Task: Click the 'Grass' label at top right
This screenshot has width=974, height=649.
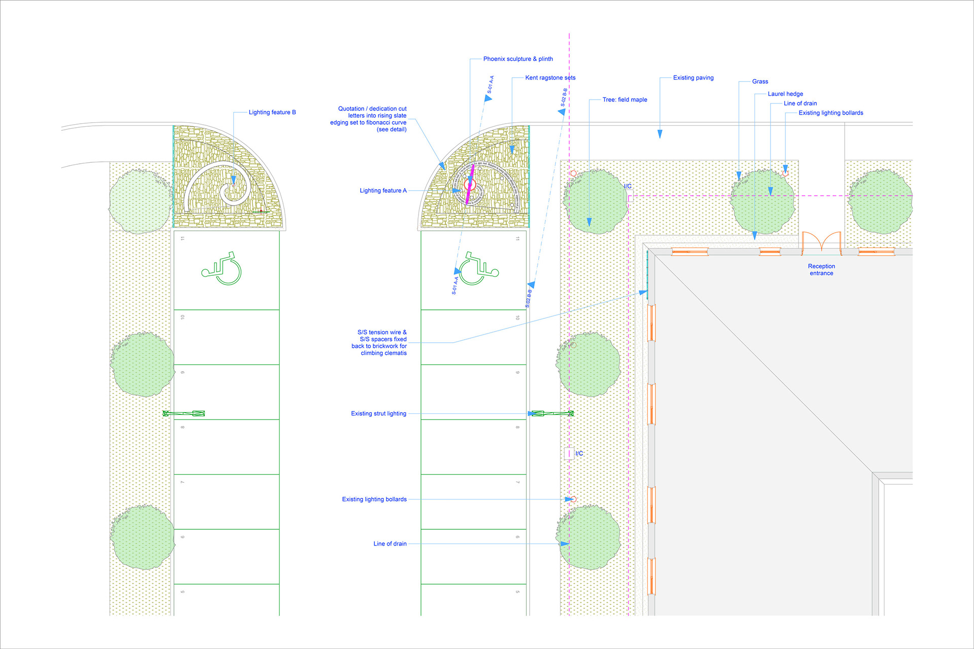Action: pyautogui.click(x=759, y=82)
